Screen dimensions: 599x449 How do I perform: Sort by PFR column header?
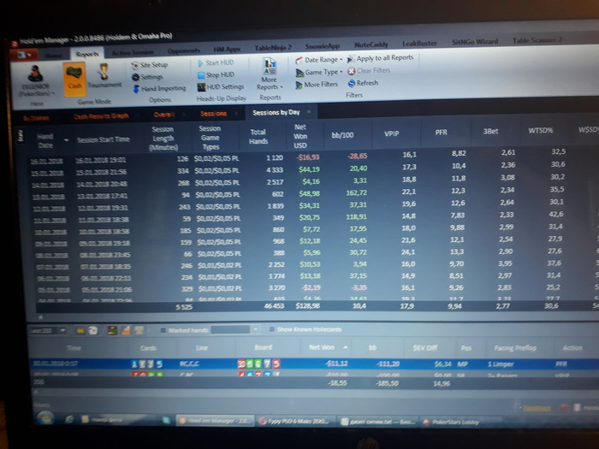pos(441,133)
